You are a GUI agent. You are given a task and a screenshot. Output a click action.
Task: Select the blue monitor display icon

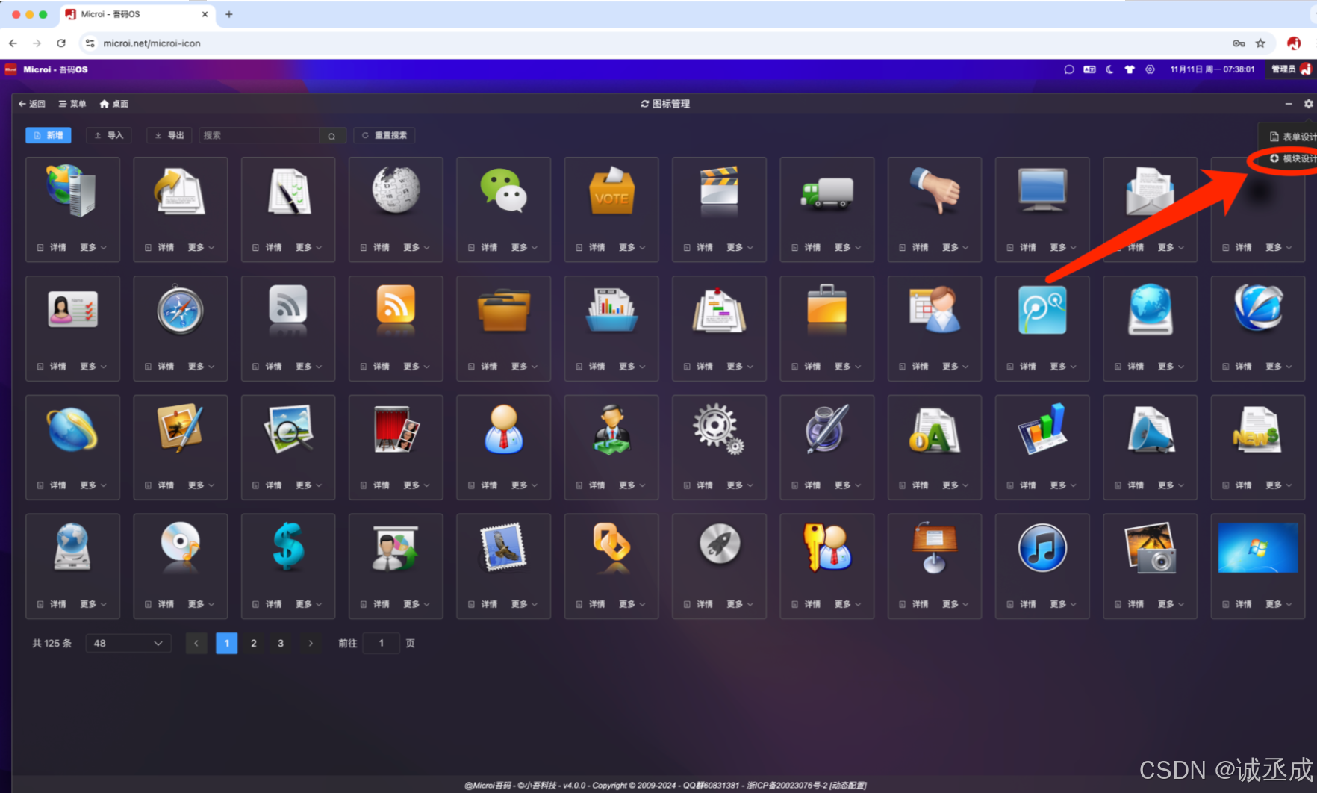(x=1042, y=190)
